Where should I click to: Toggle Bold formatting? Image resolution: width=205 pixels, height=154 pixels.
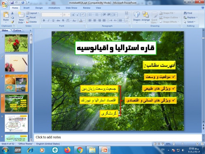[44, 21]
